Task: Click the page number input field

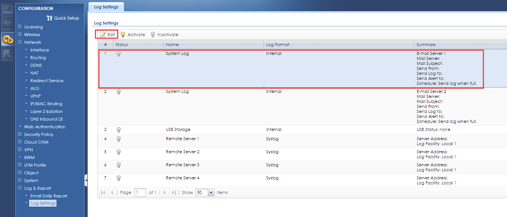Action: click(140, 192)
